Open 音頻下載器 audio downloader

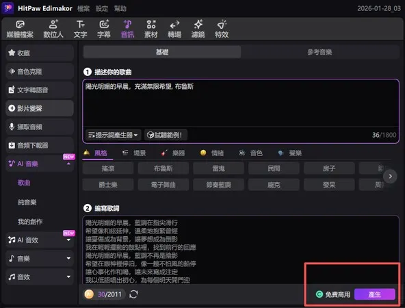click(40, 145)
